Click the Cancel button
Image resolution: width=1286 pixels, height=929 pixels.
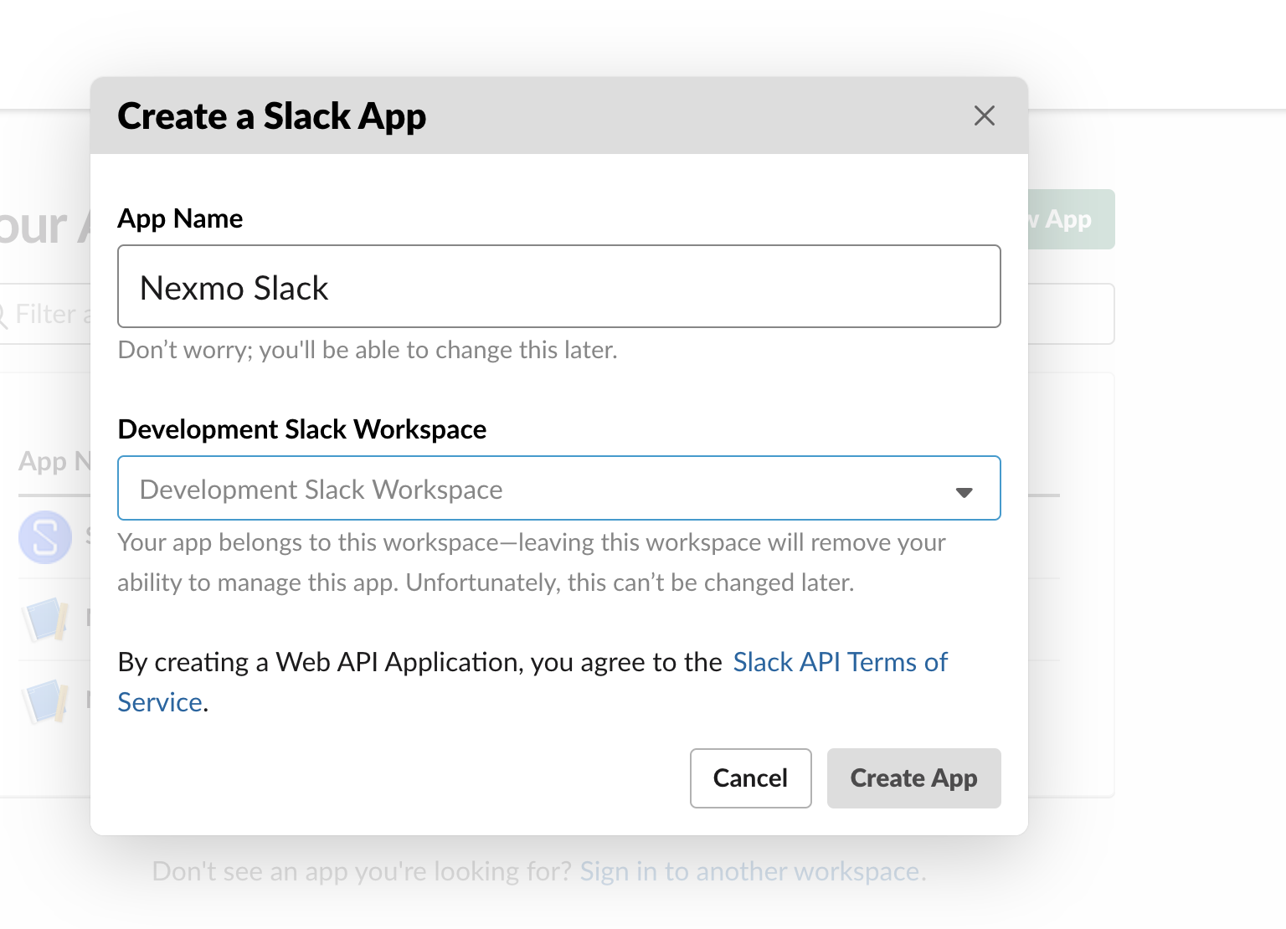point(751,778)
